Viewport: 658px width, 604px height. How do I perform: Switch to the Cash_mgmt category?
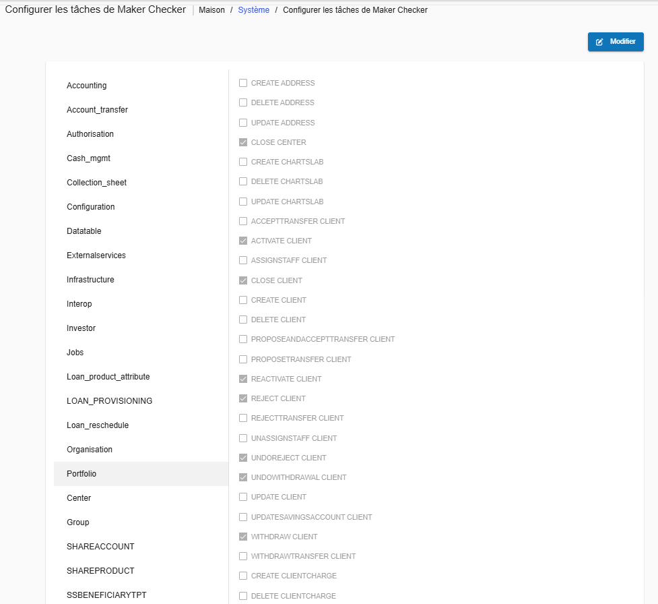coord(88,158)
